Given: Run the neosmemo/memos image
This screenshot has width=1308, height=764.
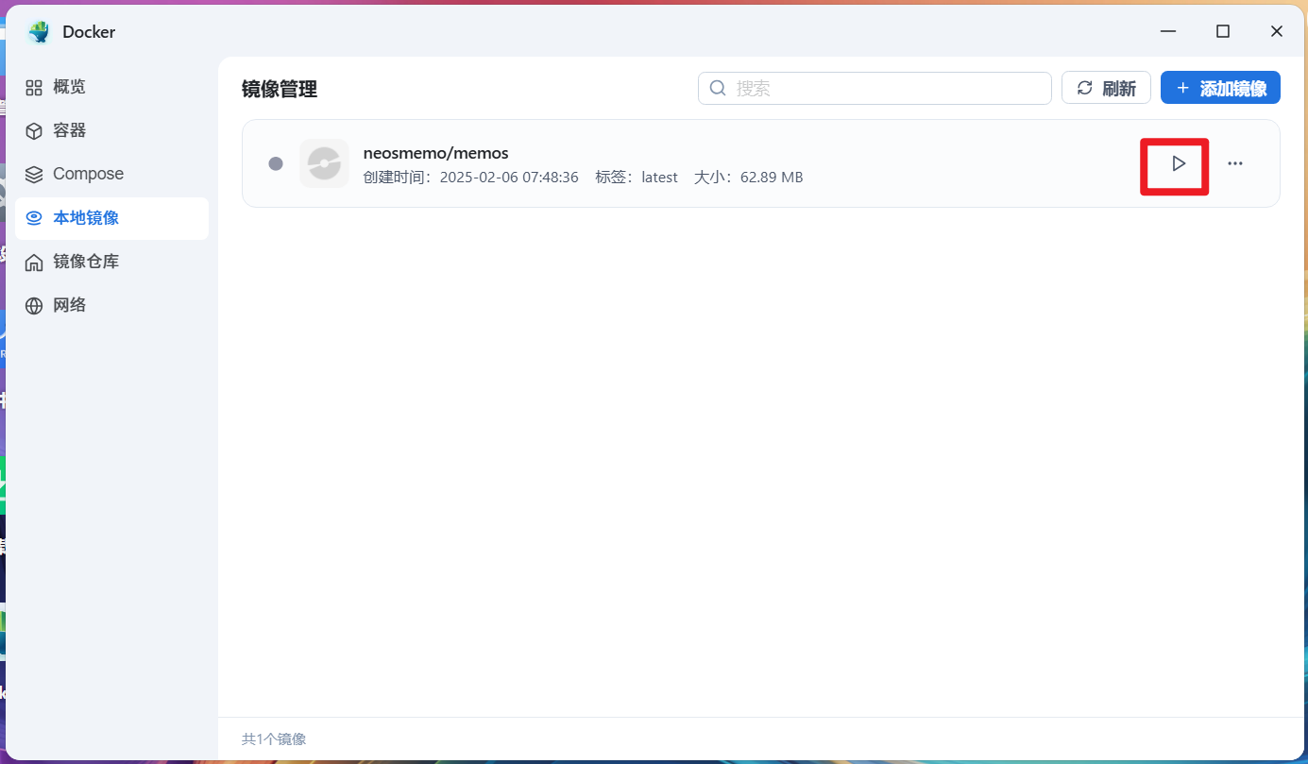Looking at the screenshot, I should click(1178, 163).
